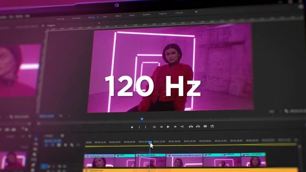Image resolution: width=306 pixels, height=172 pixels.
Task: Click the Lift icon in the Program monitor
Action: point(191,126)
